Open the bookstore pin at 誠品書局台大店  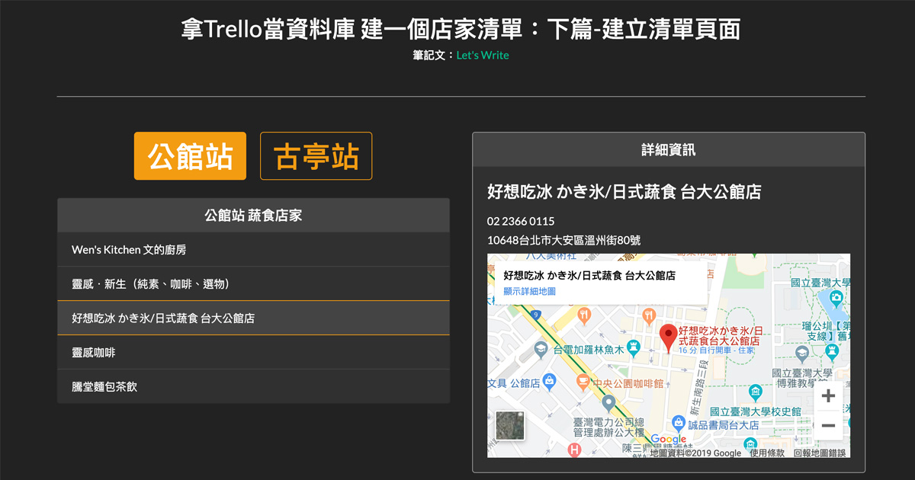678,421
